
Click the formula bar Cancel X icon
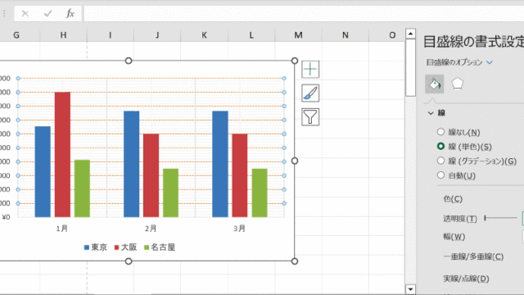pyautogui.click(x=25, y=14)
